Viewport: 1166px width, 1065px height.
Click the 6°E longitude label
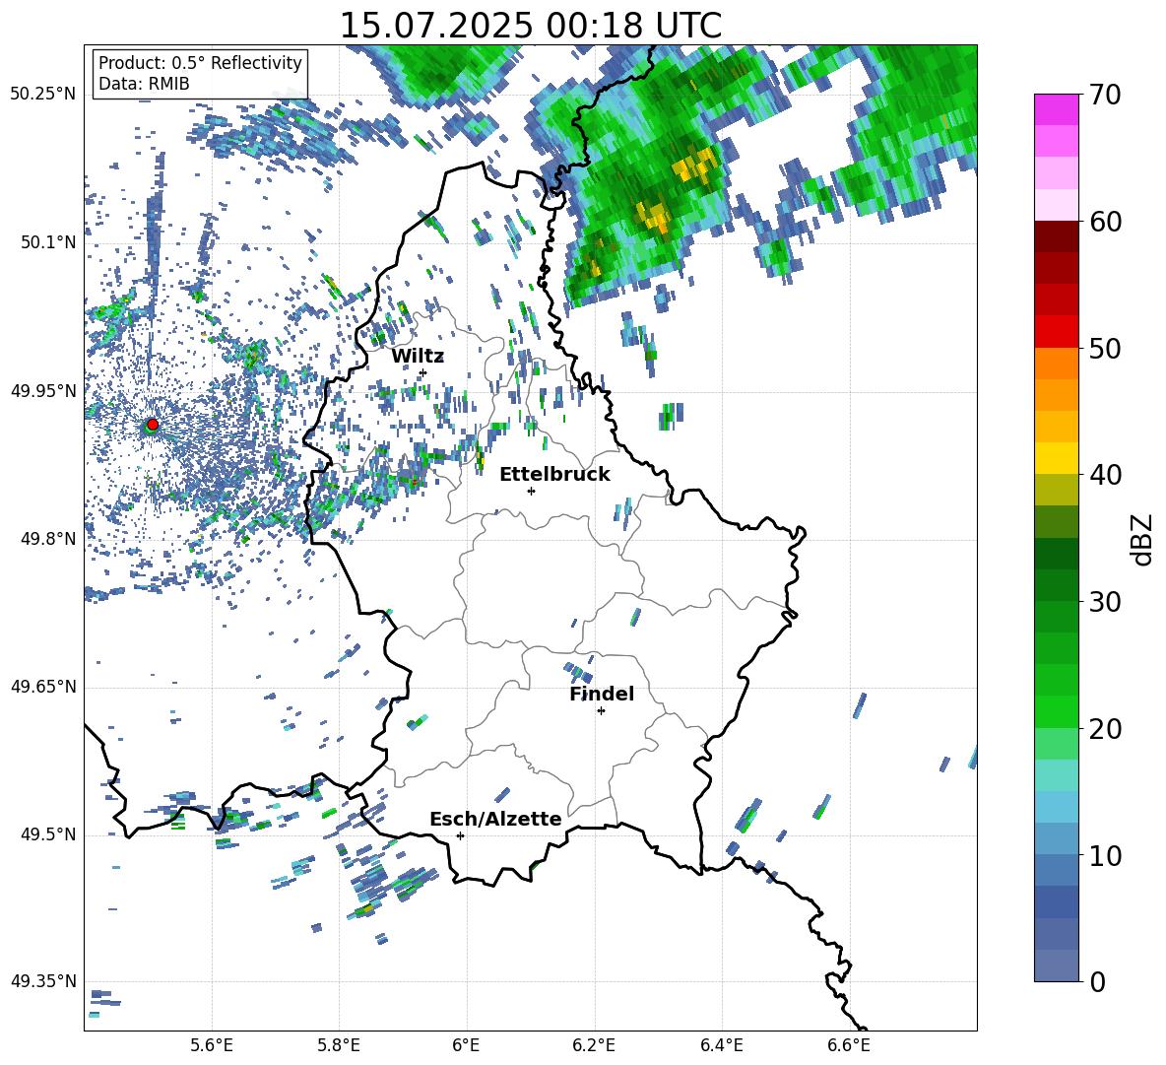click(x=466, y=1046)
